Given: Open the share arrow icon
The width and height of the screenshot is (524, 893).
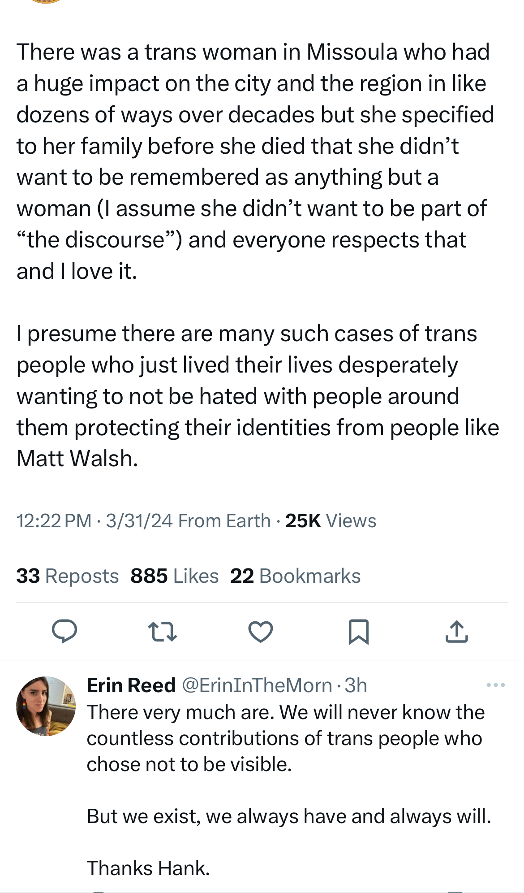Looking at the screenshot, I should pyautogui.click(x=456, y=632).
